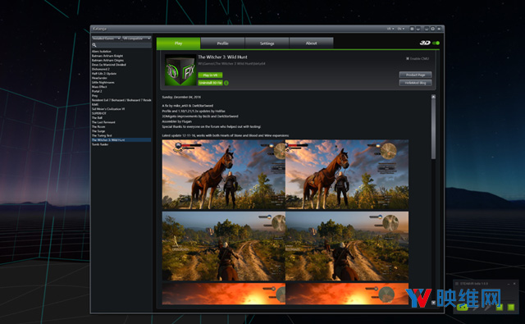The height and width of the screenshot is (324, 525).
Task: Expand the VR compatible filter dropdown
Action: [x=137, y=39]
